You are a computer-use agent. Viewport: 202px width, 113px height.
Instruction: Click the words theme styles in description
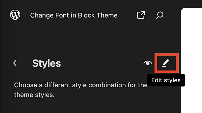(34, 95)
